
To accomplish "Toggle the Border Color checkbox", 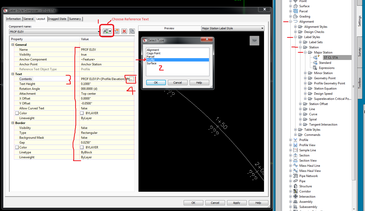I will pos(17,147).
